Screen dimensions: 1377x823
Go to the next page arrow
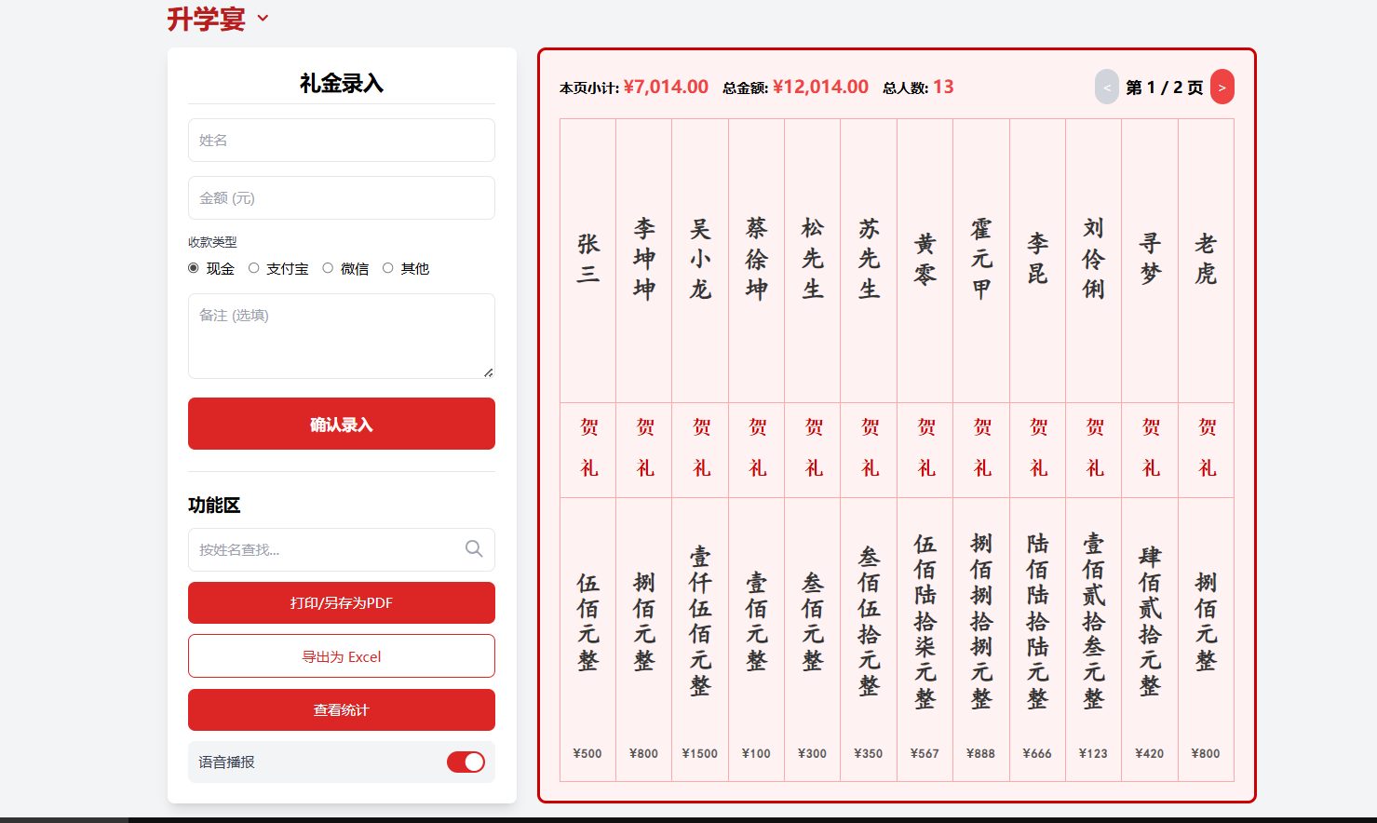(x=1222, y=88)
